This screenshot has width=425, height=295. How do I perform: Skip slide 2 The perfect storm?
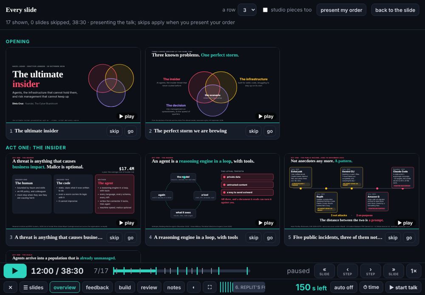(x=253, y=131)
